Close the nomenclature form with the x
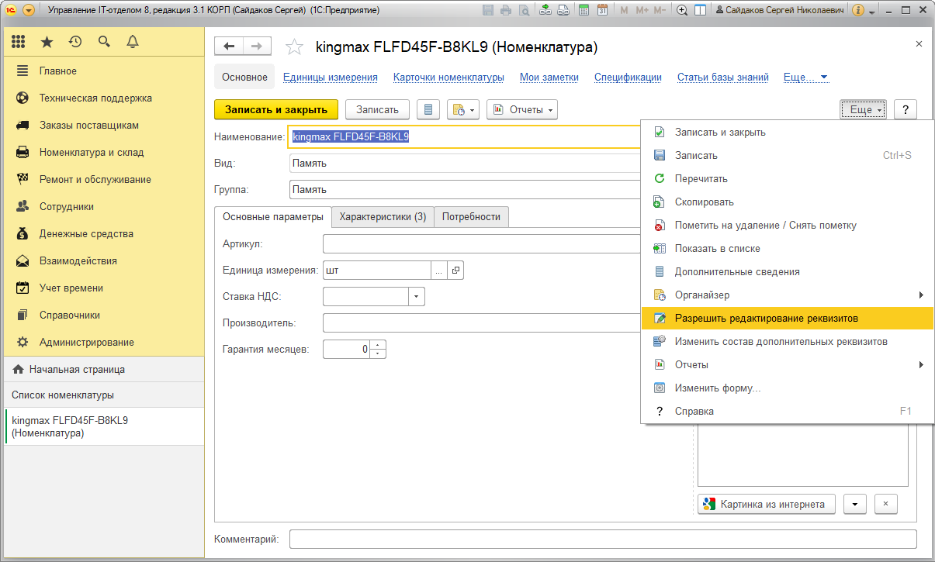This screenshot has width=935, height=562. click(x=919, y=44)
